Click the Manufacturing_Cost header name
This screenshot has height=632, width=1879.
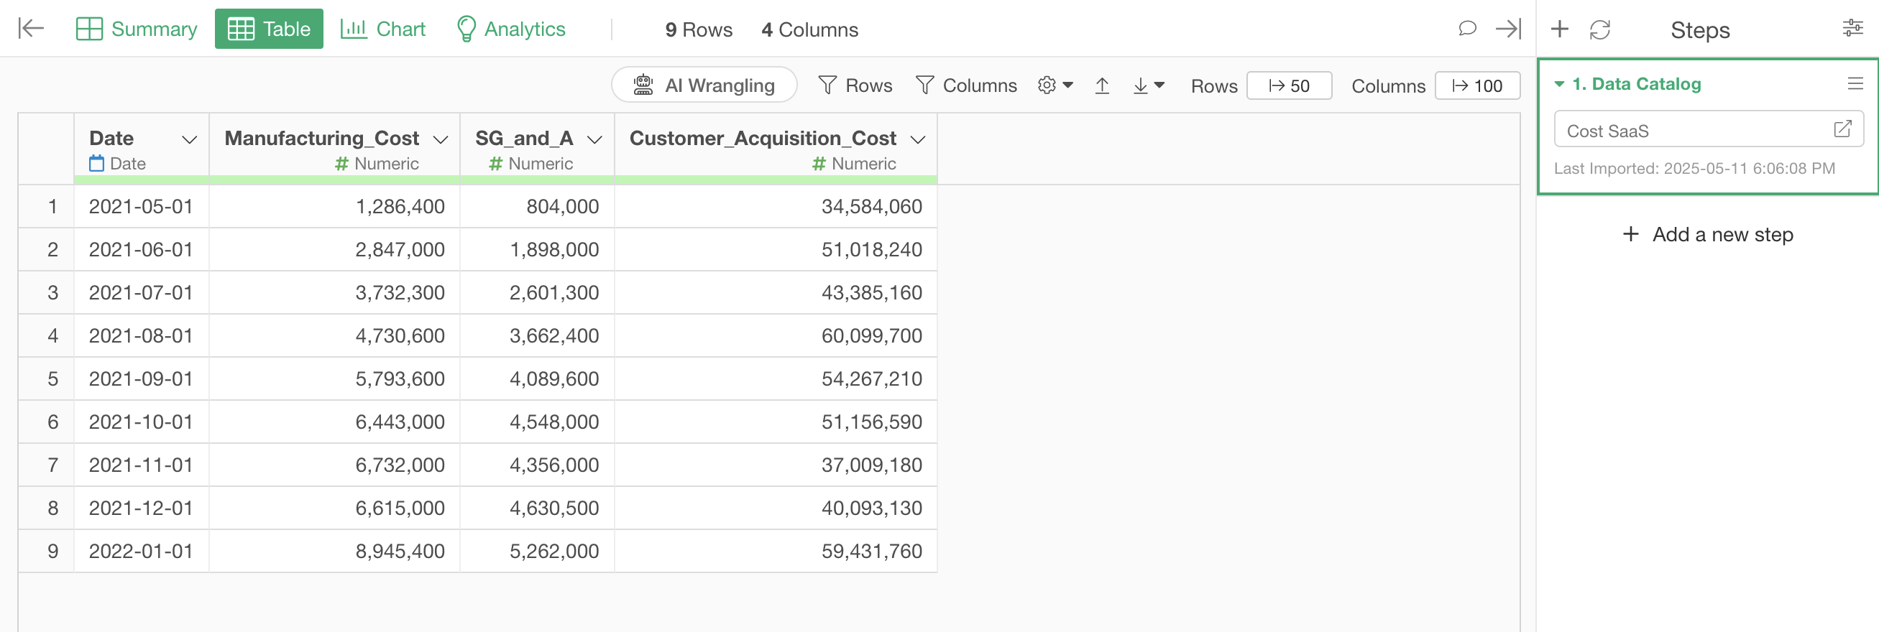click(x=322, y=138)
